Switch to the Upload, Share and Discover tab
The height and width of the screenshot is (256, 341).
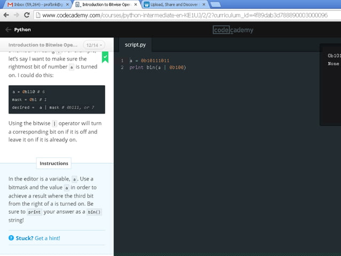175,5
